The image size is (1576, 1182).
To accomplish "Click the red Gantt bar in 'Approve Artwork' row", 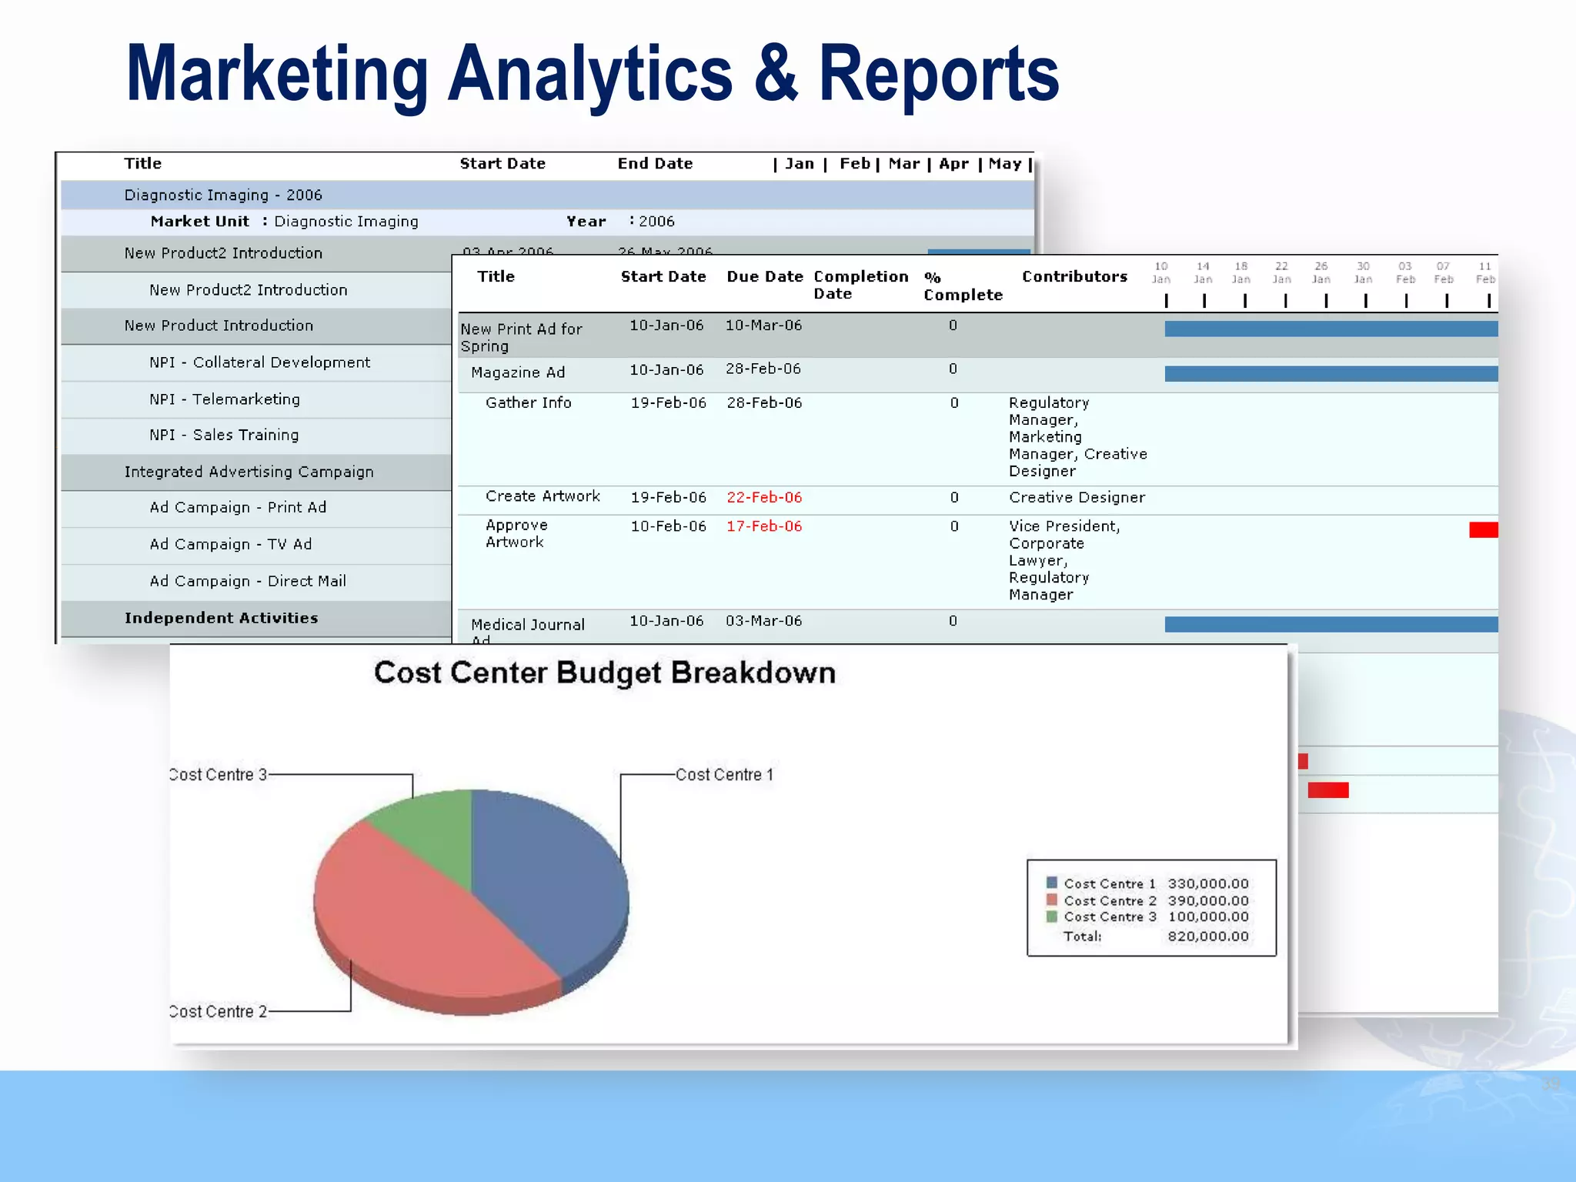I will click(x=1484, y=530).
